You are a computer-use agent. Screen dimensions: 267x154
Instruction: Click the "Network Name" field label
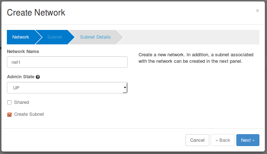tap(23, 52)
